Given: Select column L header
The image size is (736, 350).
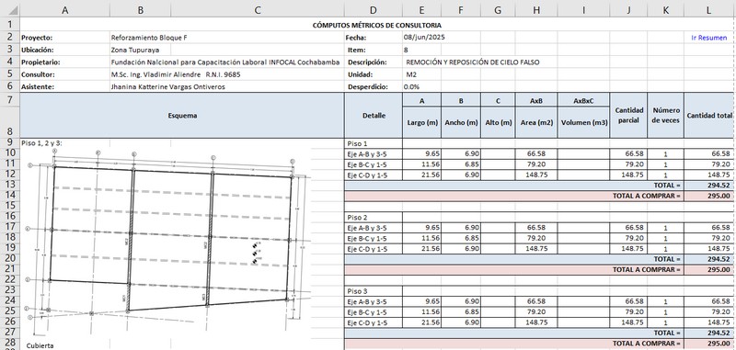Looking at the screenshot, I should [708, 9].
